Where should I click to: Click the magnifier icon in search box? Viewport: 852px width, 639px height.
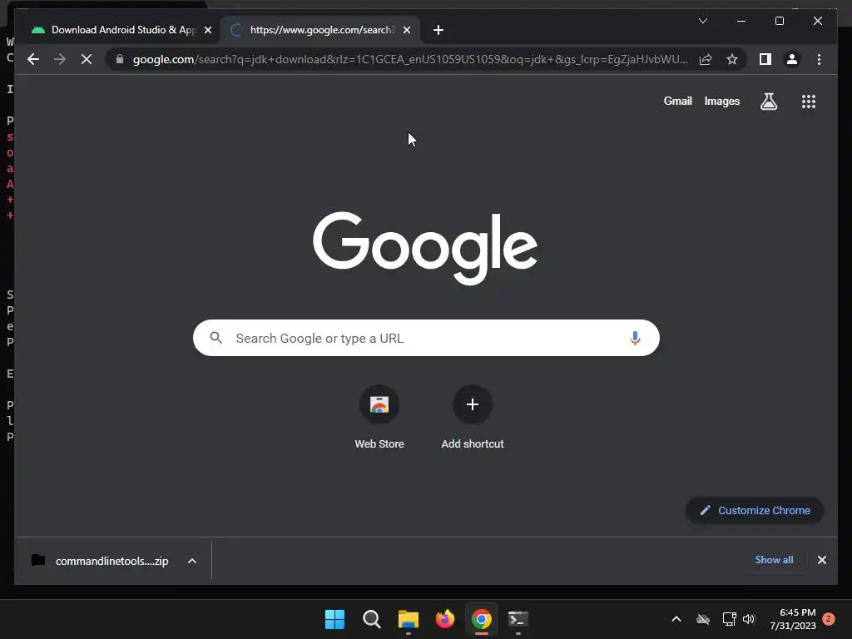pos(215,338)
